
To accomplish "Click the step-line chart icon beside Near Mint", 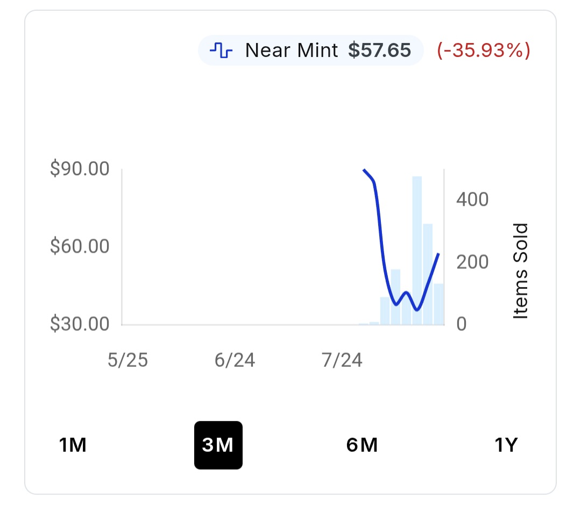I will click(x=221, y=50).
